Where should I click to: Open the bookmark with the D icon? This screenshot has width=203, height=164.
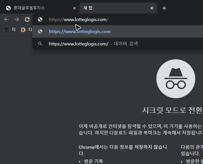tap(27, 30)
